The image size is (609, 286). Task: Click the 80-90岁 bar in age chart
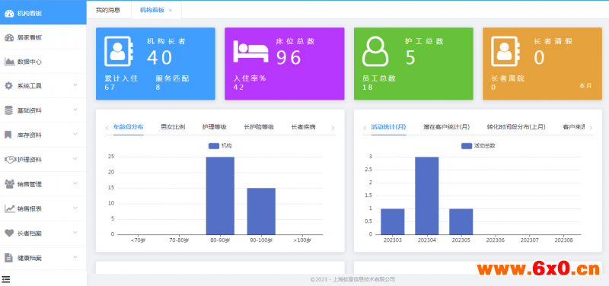click(220, 195)
